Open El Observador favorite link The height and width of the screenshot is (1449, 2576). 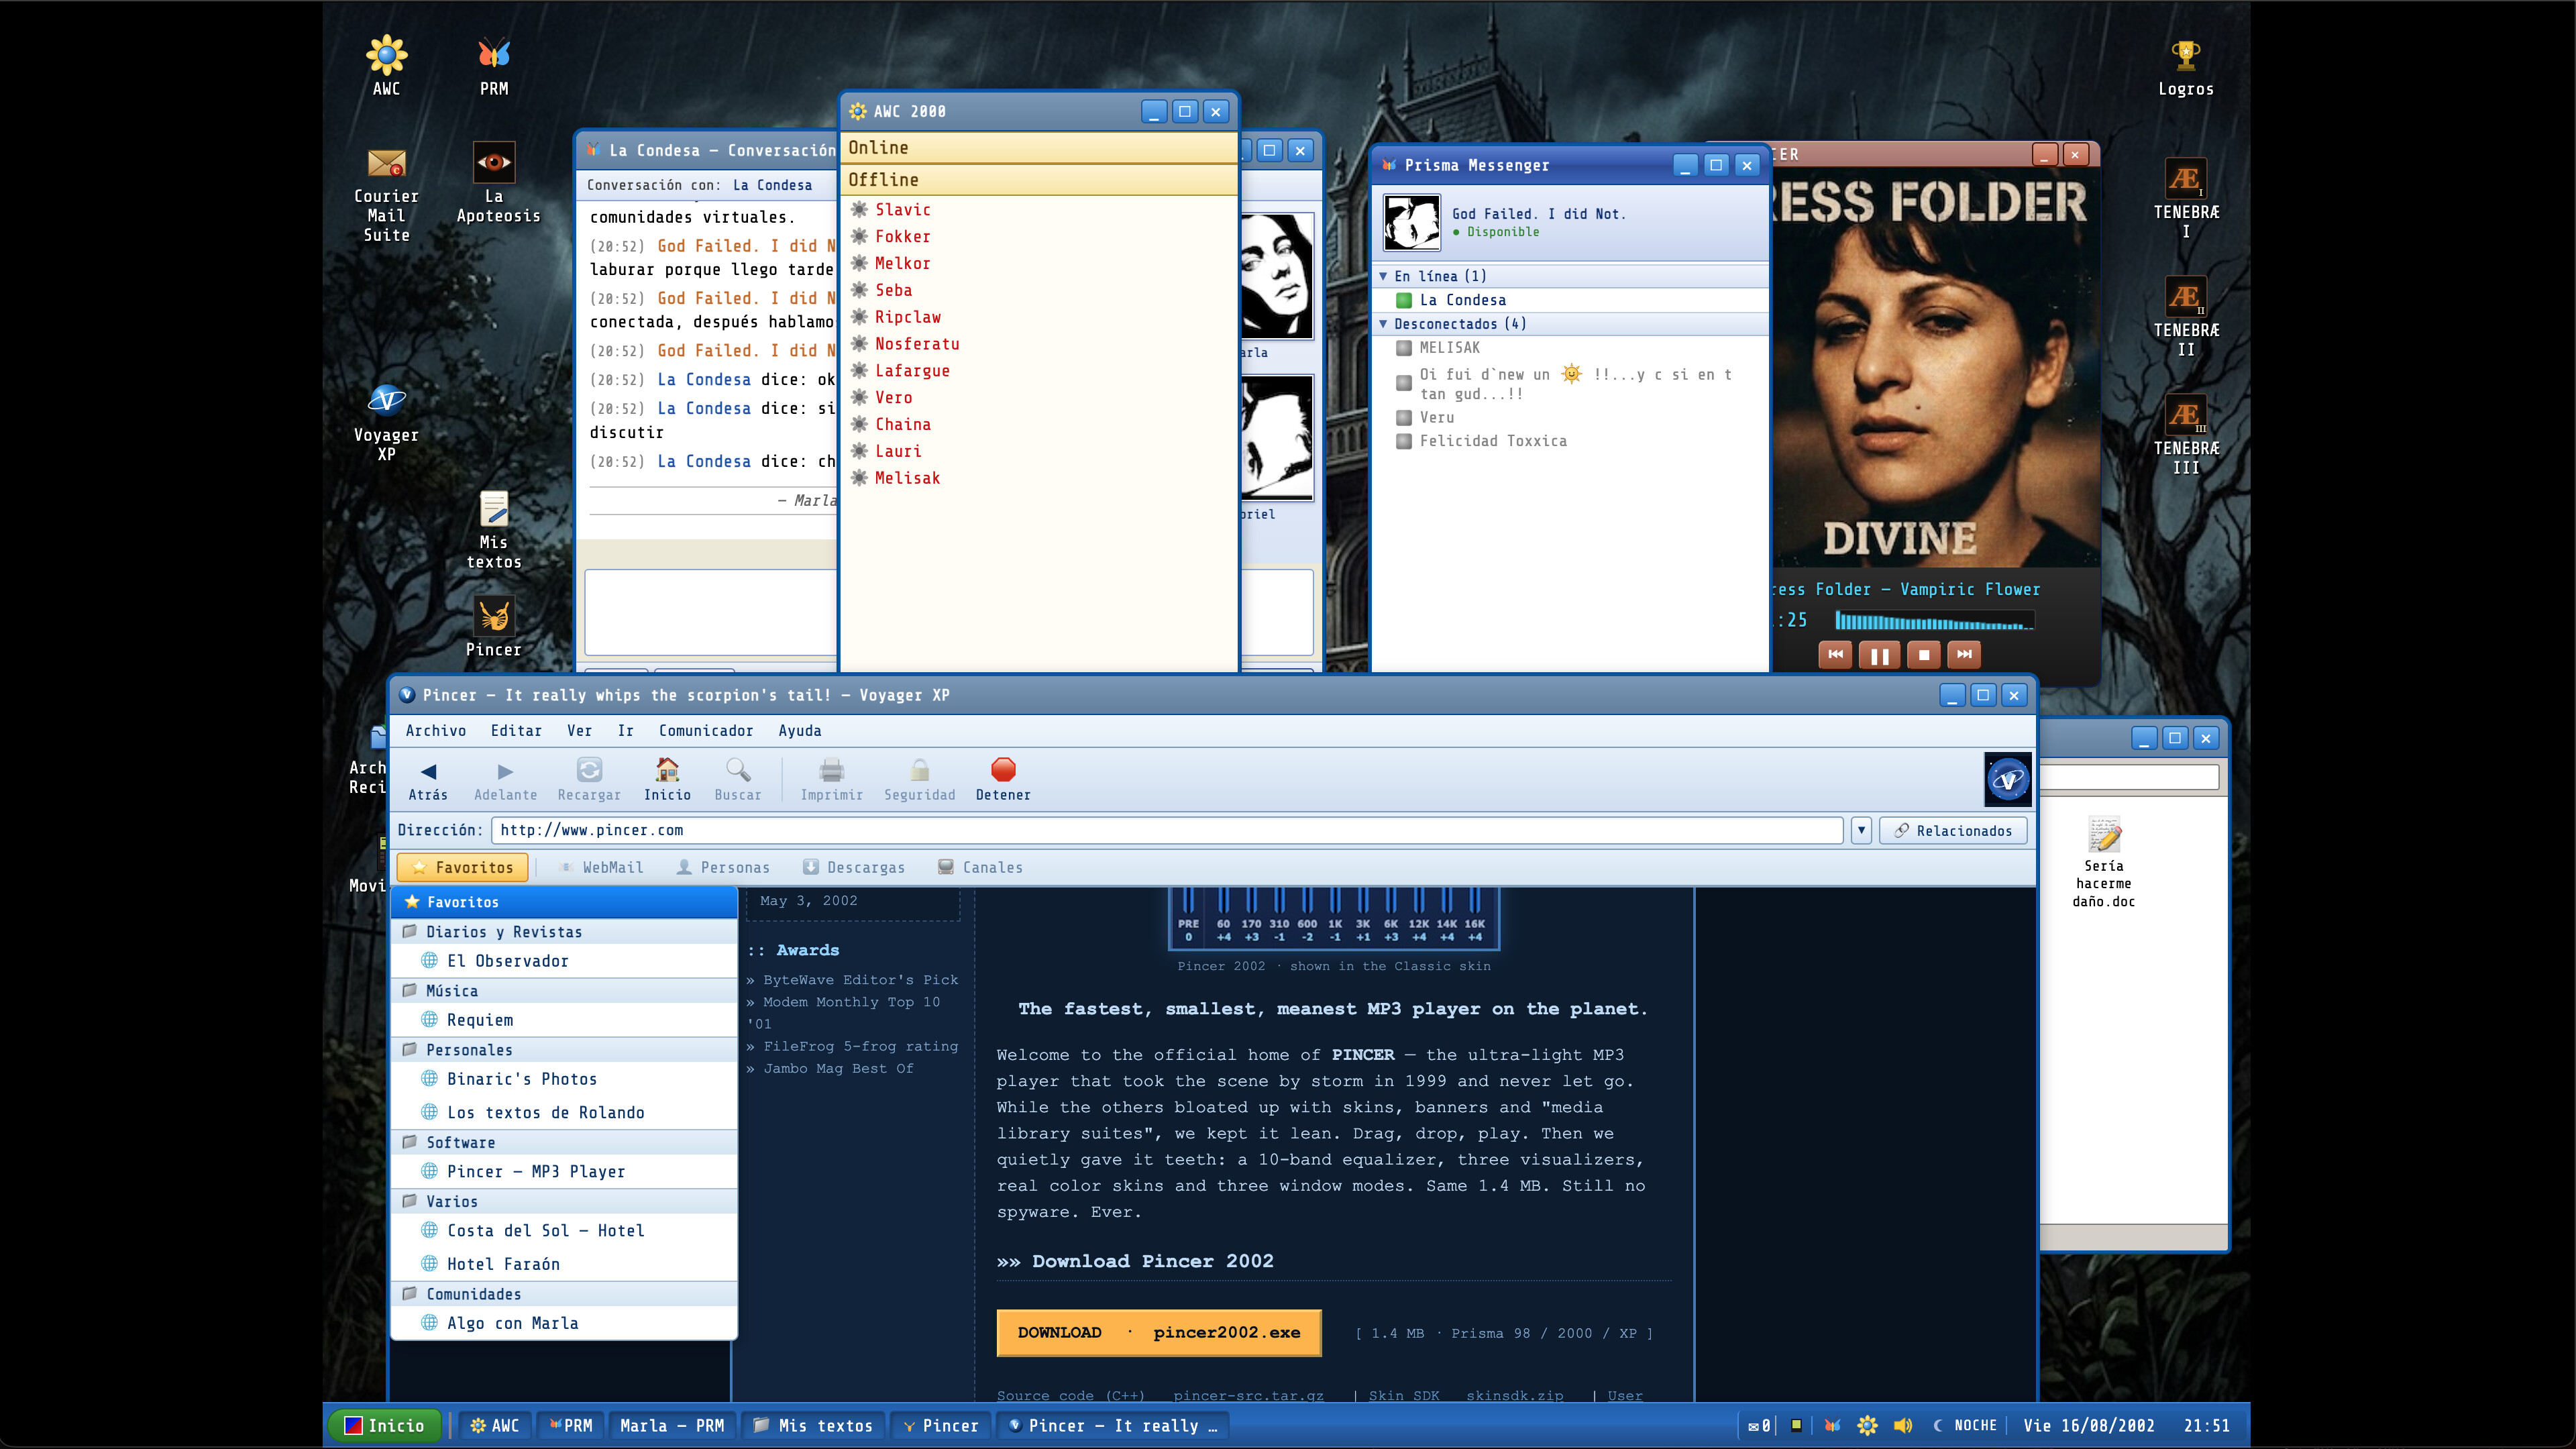pos(564,961)
